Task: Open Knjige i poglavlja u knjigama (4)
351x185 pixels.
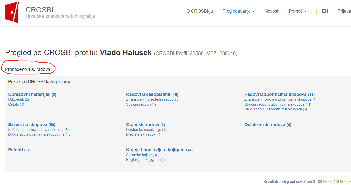Action: click(x=159, y=150)
